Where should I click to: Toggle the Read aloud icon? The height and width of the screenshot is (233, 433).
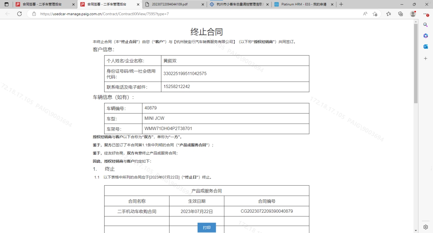click(x=365, y=14)
